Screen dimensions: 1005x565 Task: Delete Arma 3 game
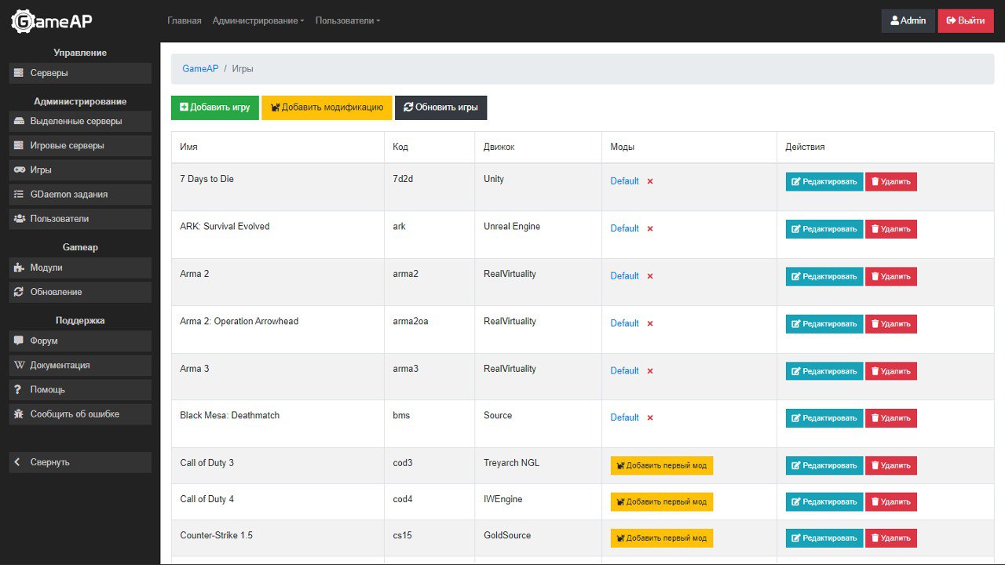tap(891, 371)
